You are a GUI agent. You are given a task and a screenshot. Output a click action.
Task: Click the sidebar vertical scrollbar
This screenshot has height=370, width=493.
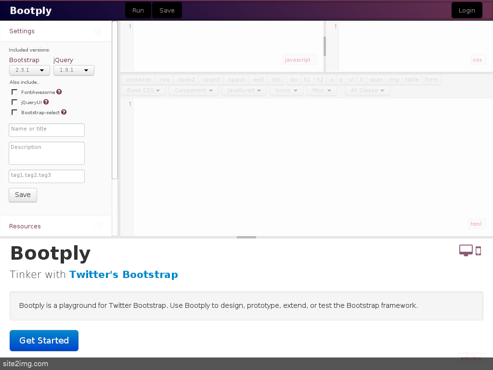click(x=115, y=100)
